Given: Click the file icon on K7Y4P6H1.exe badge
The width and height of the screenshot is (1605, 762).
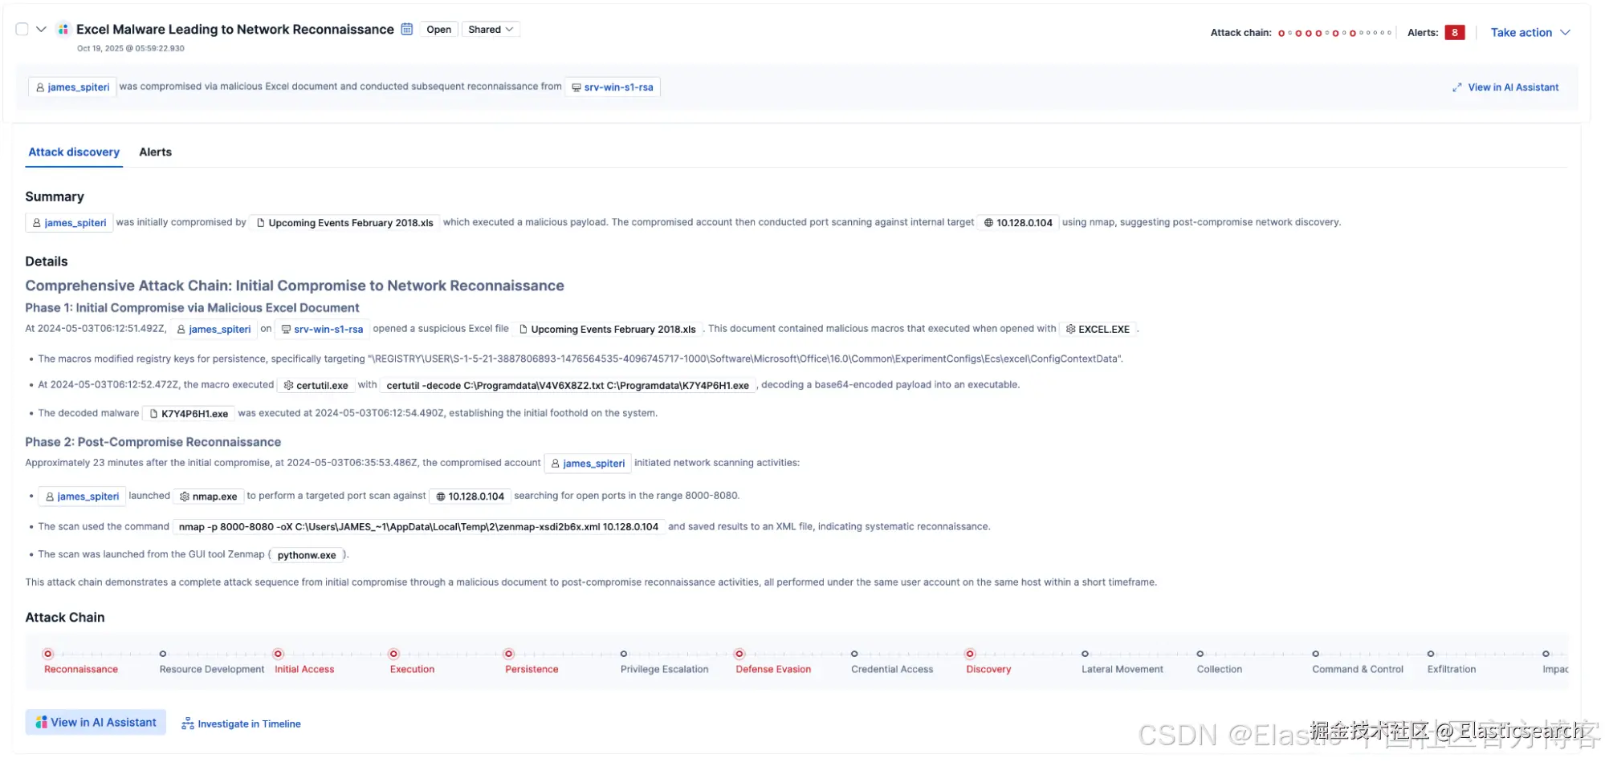Looking at the screenshot, I should coord(153,414).
